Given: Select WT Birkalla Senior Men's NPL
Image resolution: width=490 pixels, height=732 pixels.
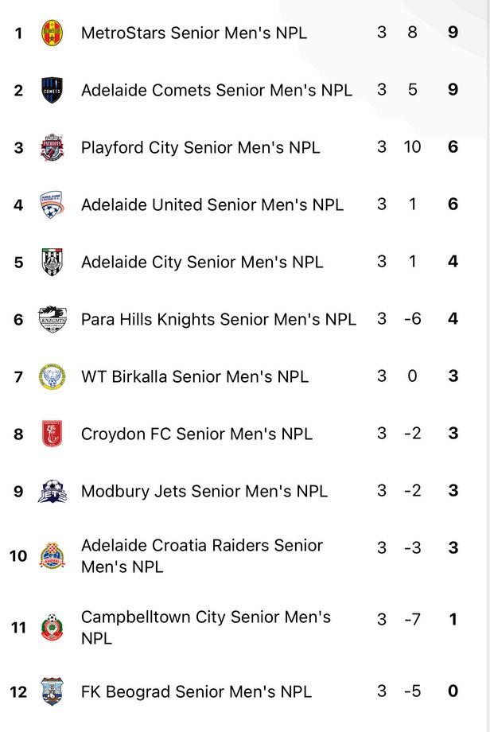Looking at the screenshot, I should pyautogui.click(x=195, y=376).
